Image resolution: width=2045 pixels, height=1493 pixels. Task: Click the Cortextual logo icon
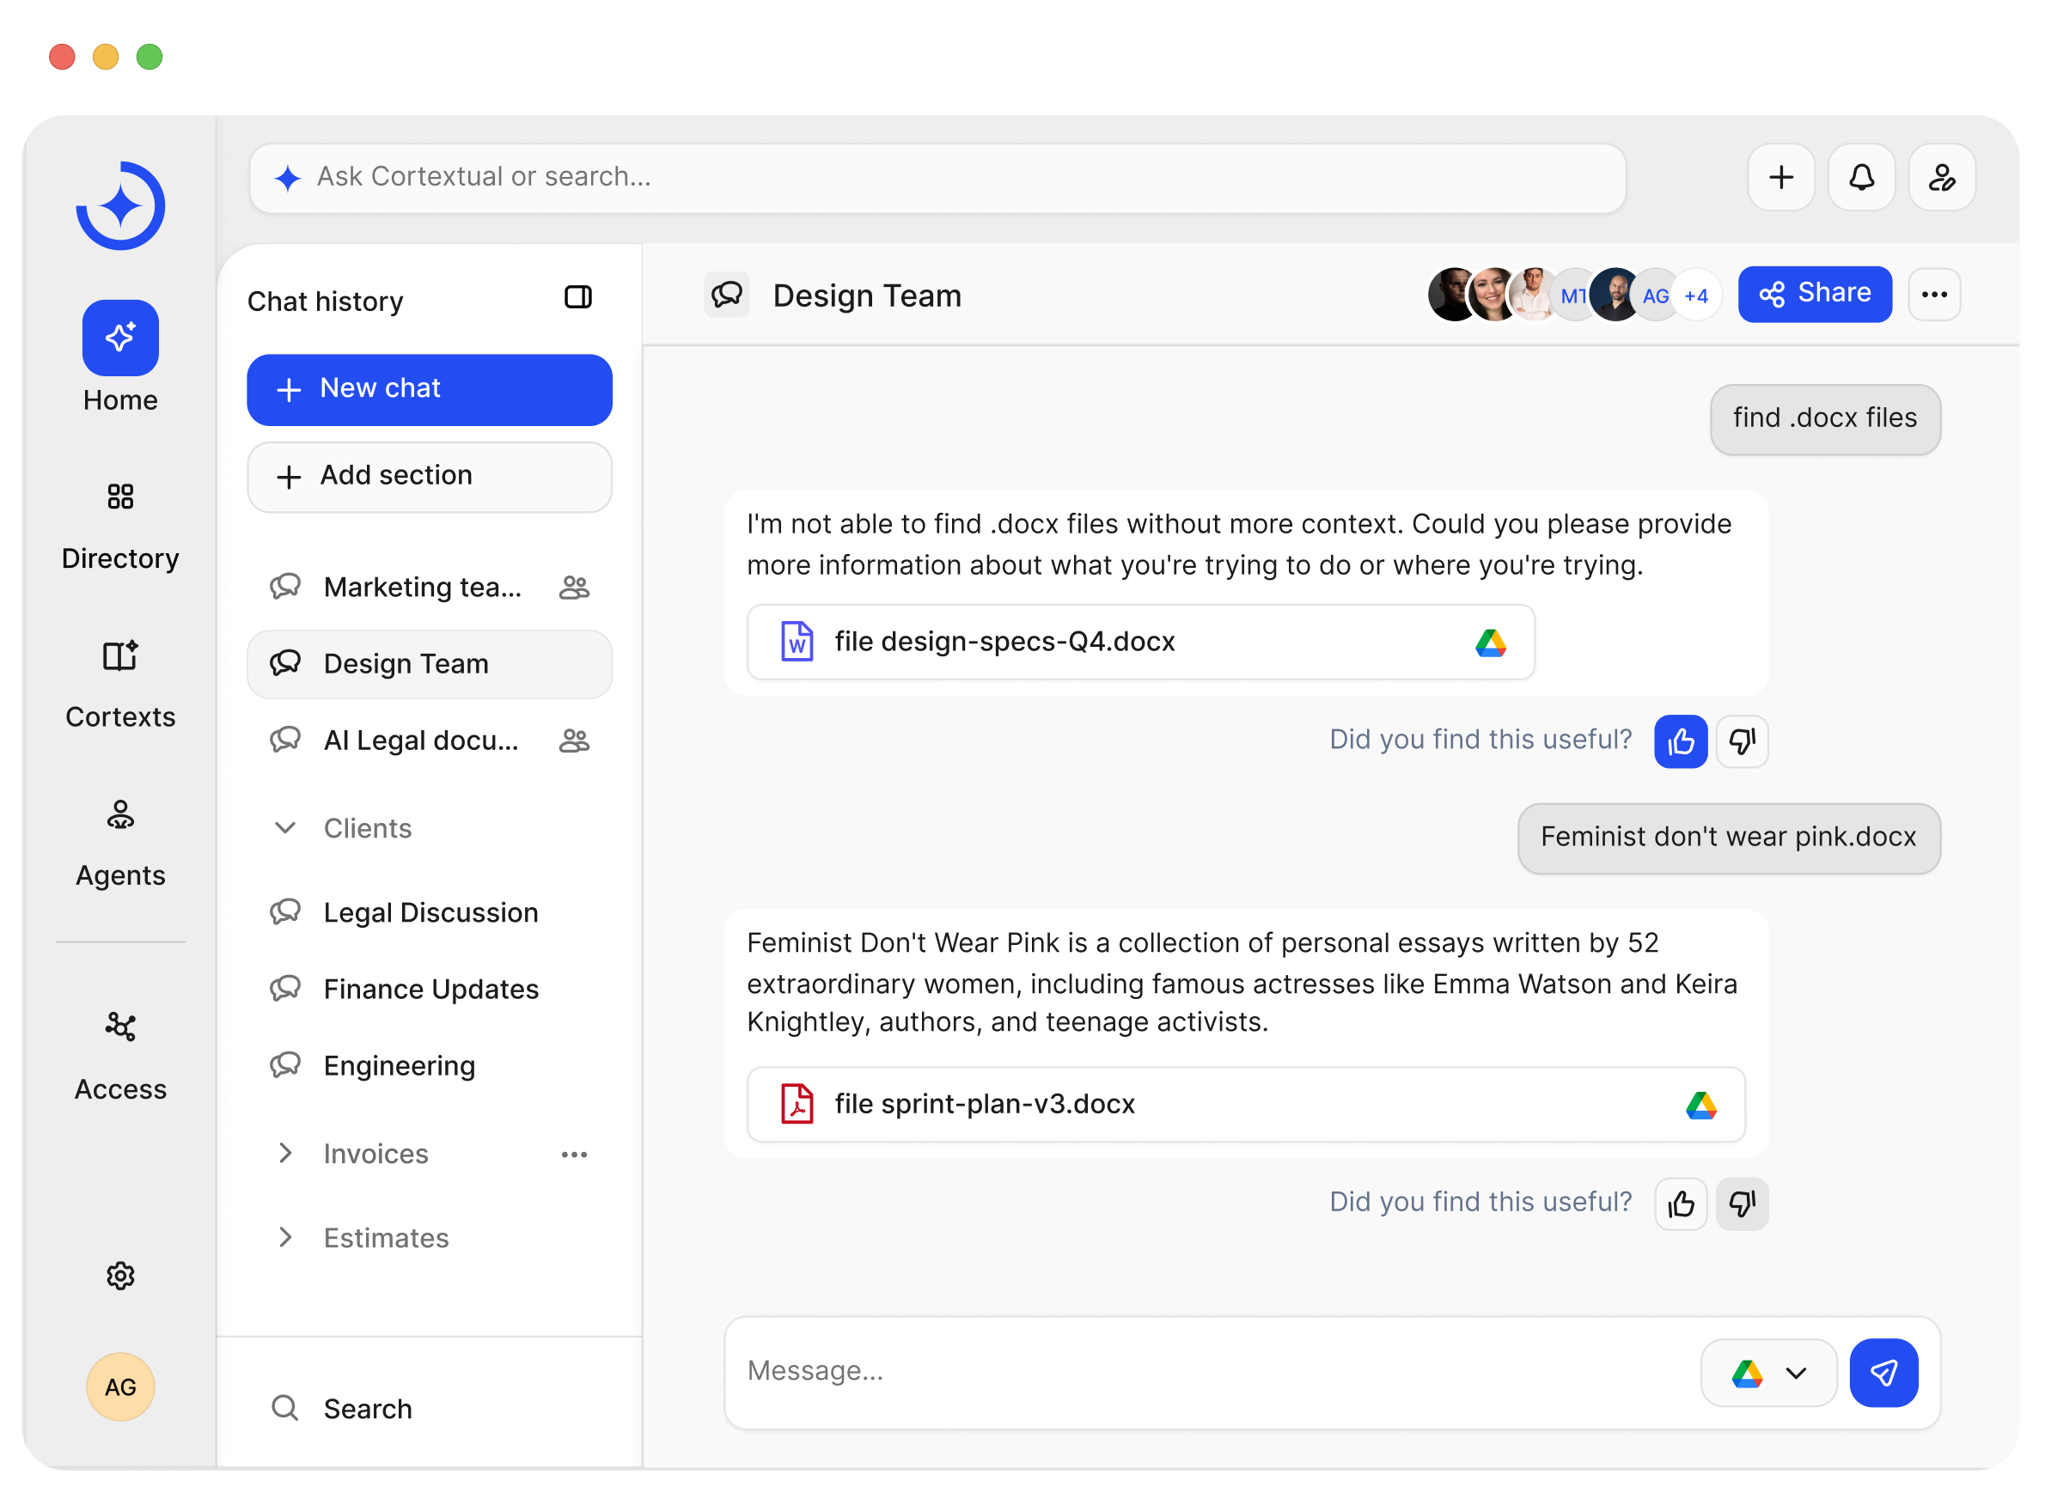120,205
